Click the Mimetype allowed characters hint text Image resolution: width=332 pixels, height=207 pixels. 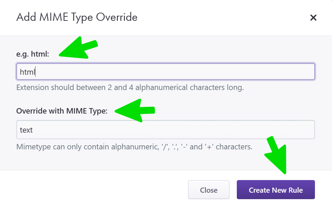tap(134, 147)
